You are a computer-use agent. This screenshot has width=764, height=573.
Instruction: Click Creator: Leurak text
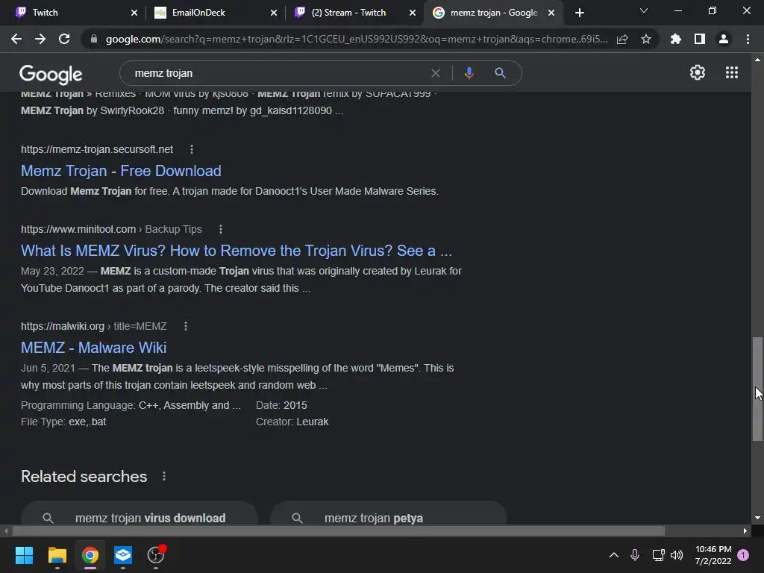(292, 422)
